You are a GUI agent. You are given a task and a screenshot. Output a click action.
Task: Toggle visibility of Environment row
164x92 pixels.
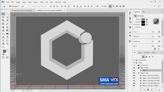click(x=134, y=60)
